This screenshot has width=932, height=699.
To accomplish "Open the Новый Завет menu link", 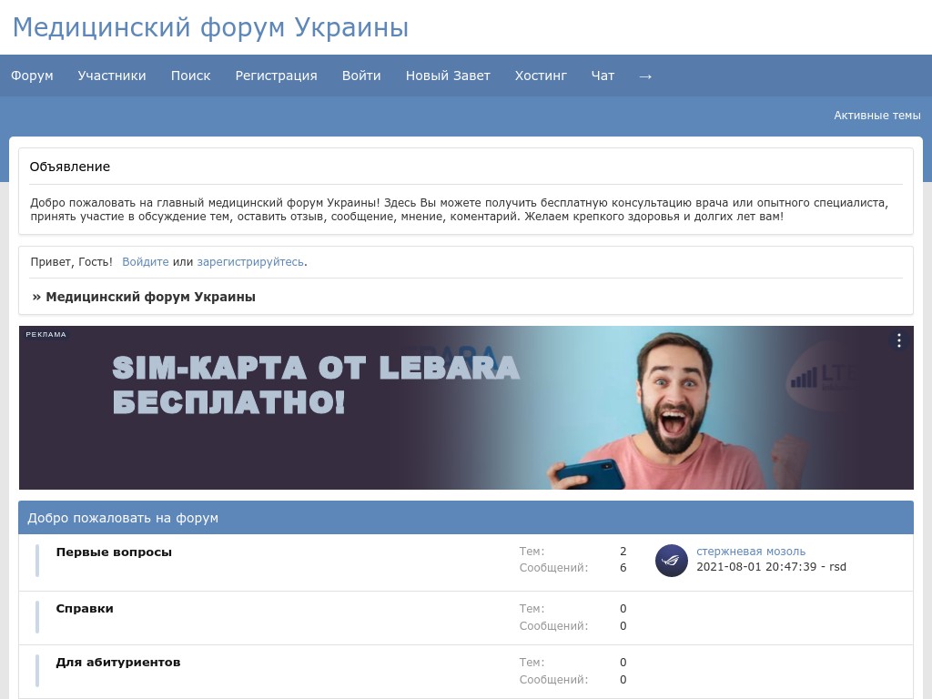I will pyautogui.click(x=448, y=76).
